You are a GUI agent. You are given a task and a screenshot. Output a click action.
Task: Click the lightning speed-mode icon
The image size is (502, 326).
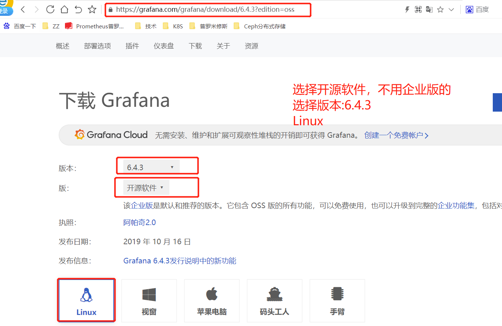407,10
